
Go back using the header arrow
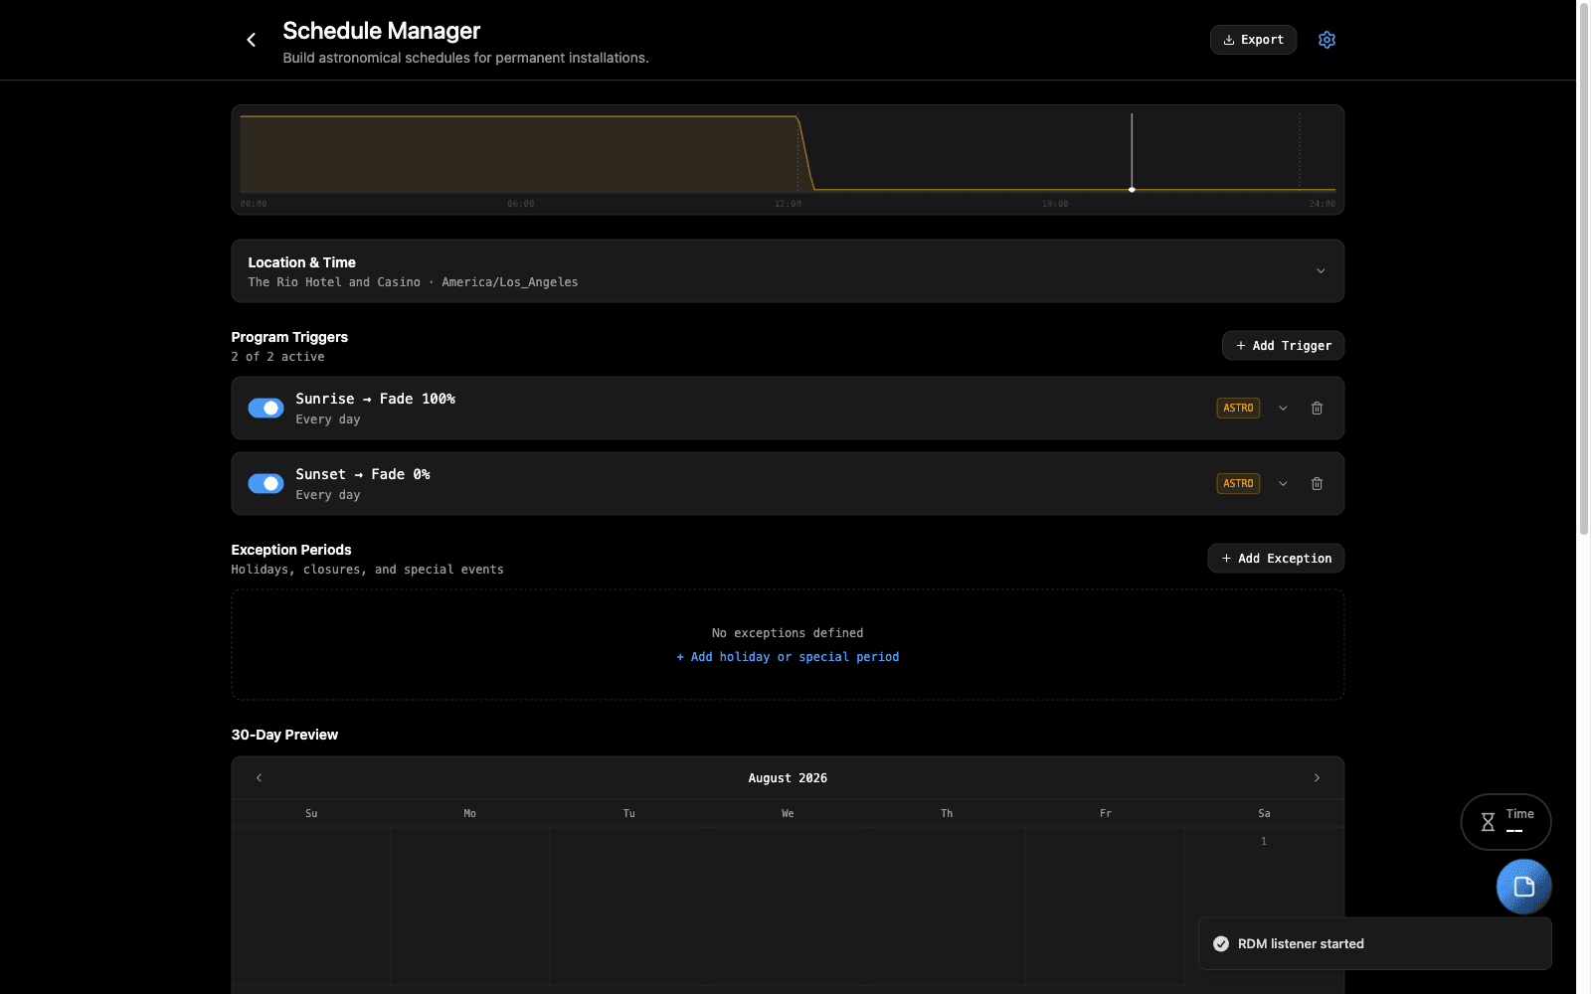click(251, 40)
